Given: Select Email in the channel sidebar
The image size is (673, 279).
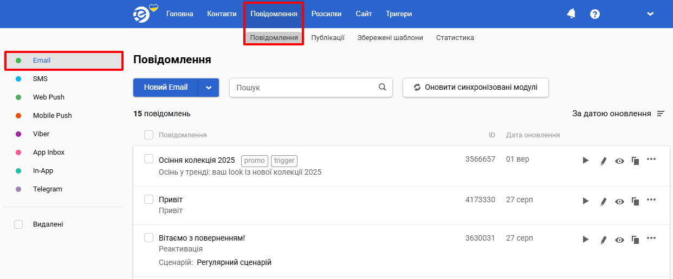Looking at the screenshot, I should click(63, 61).
